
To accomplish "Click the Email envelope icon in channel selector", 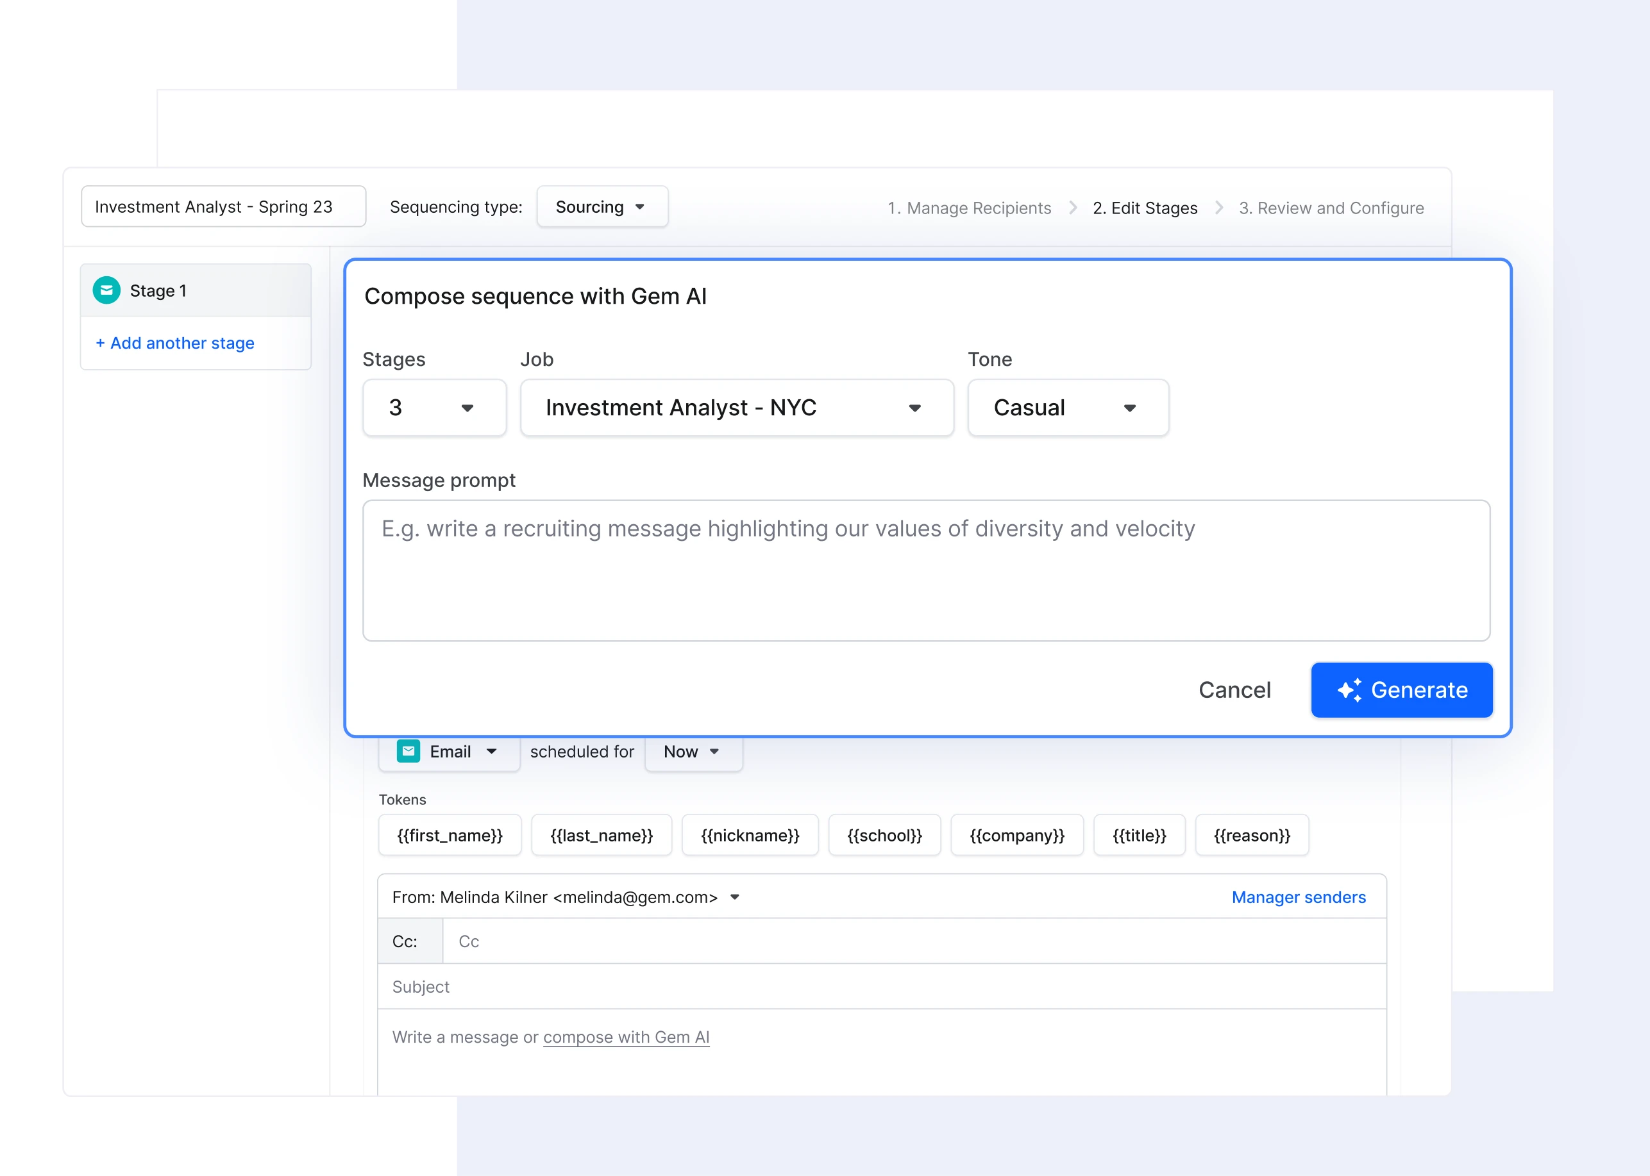I will tap(408, 752).
